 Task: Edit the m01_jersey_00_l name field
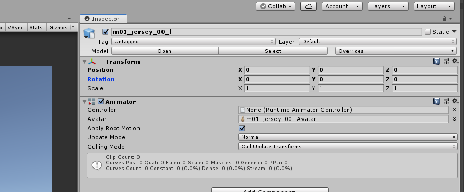266,32
